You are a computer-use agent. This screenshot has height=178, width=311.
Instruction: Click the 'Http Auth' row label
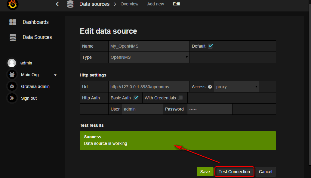(x=91, y=98)
